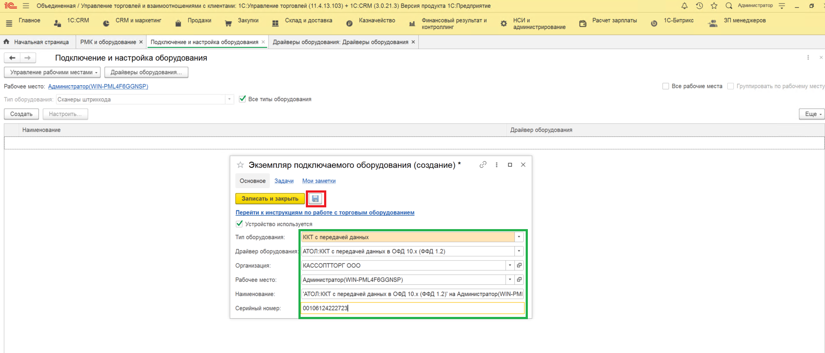825x353 pixels.
Task: Click the back arrow navigation button
Action: pos(12,58)
